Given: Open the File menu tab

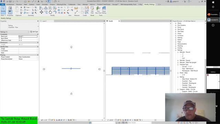Looking at the screenshot, I should coord(2,4).
